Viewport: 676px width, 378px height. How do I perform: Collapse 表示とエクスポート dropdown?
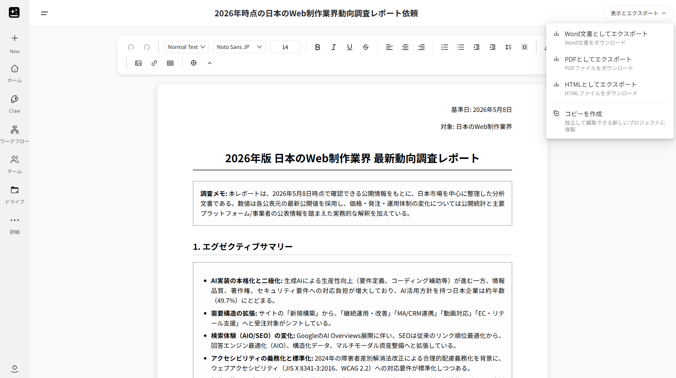[x=638, y=13]
